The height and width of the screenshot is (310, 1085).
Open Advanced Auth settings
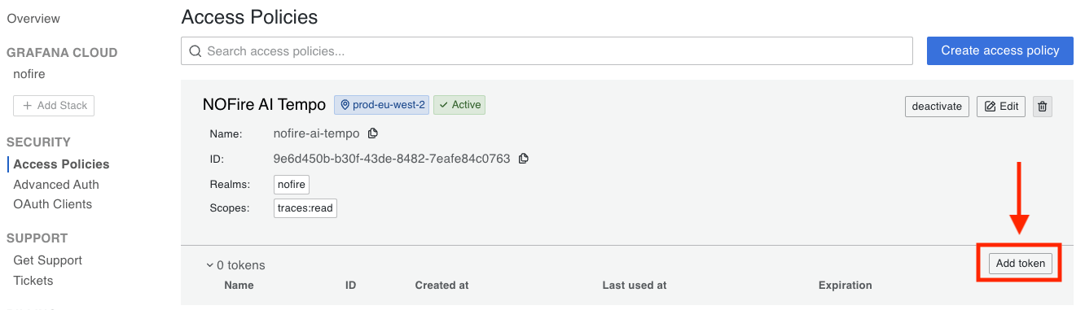pos(56,185)
